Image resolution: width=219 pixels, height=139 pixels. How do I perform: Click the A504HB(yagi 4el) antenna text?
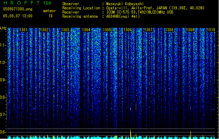point(123,16)
